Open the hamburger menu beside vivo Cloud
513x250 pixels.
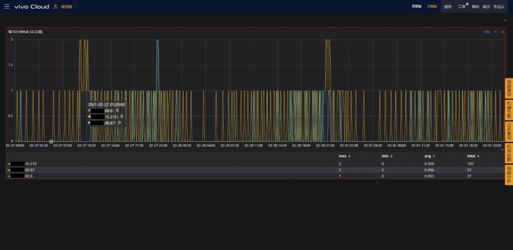(x=7, y=7)
